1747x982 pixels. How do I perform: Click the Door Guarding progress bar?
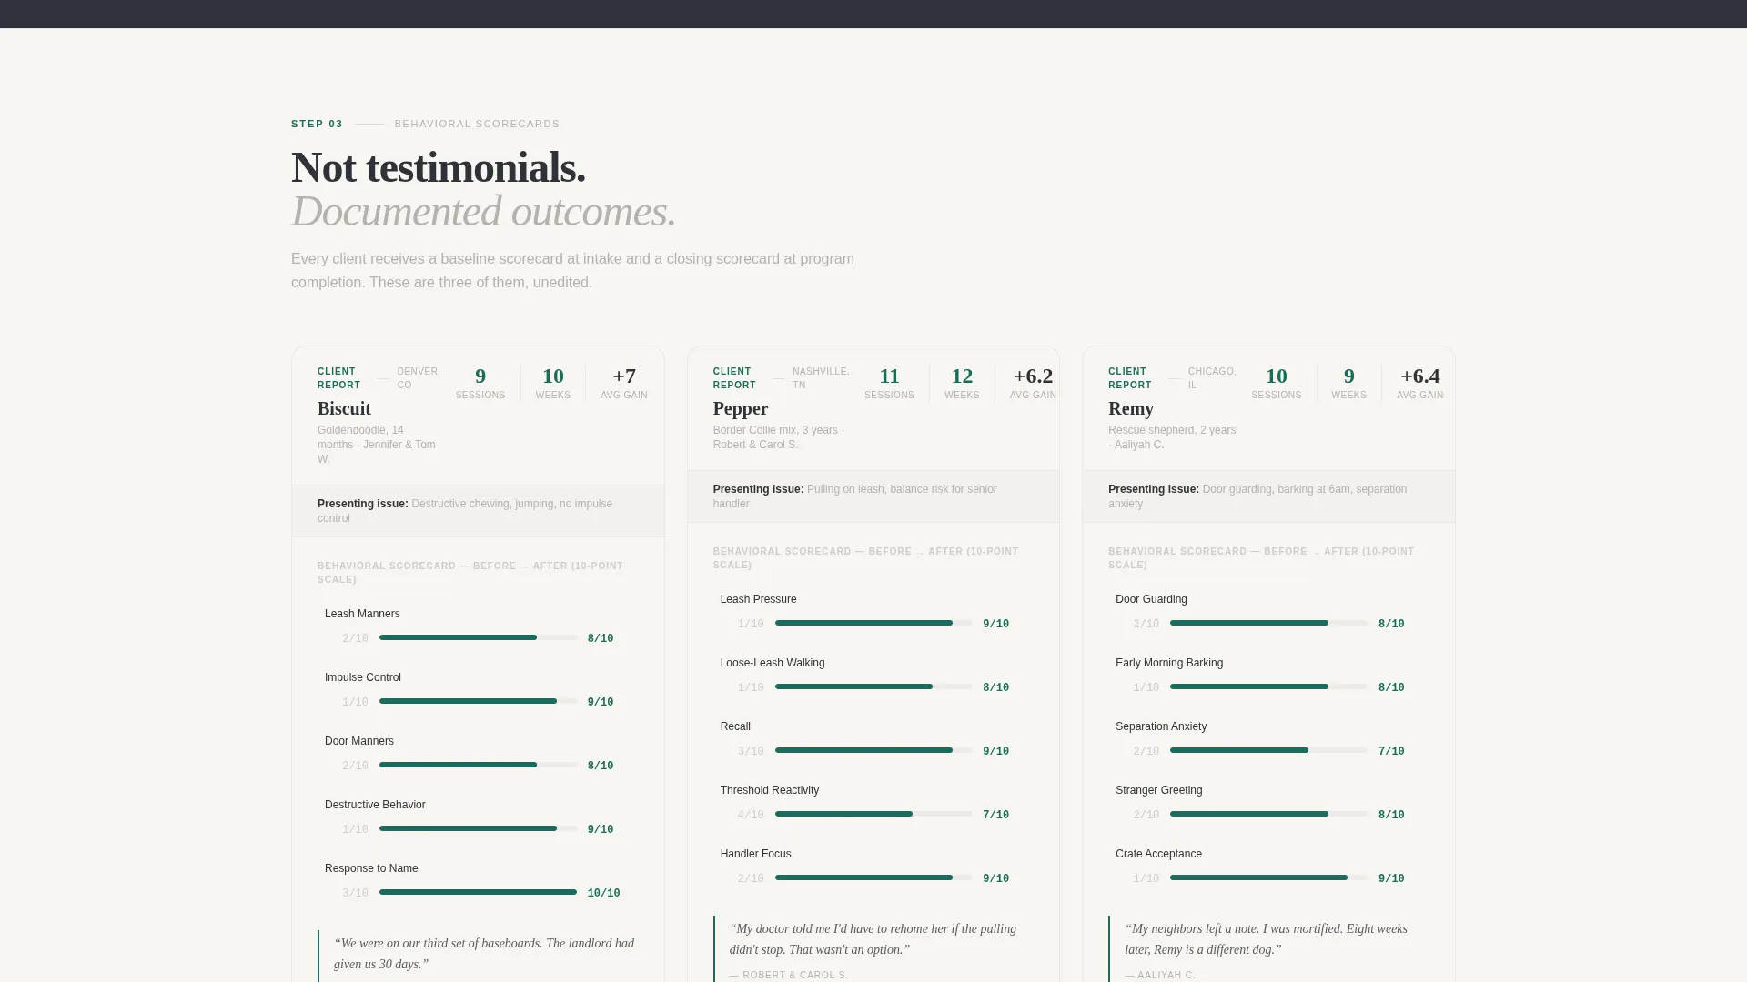[x=1268, y=623]
